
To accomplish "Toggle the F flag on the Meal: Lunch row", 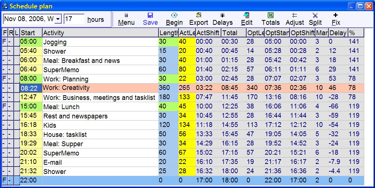I will 4,107.
